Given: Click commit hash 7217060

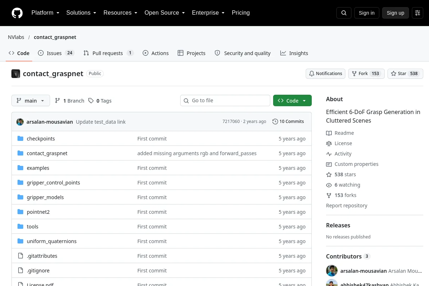Looking at the screenshot, I should click(231, 122).
